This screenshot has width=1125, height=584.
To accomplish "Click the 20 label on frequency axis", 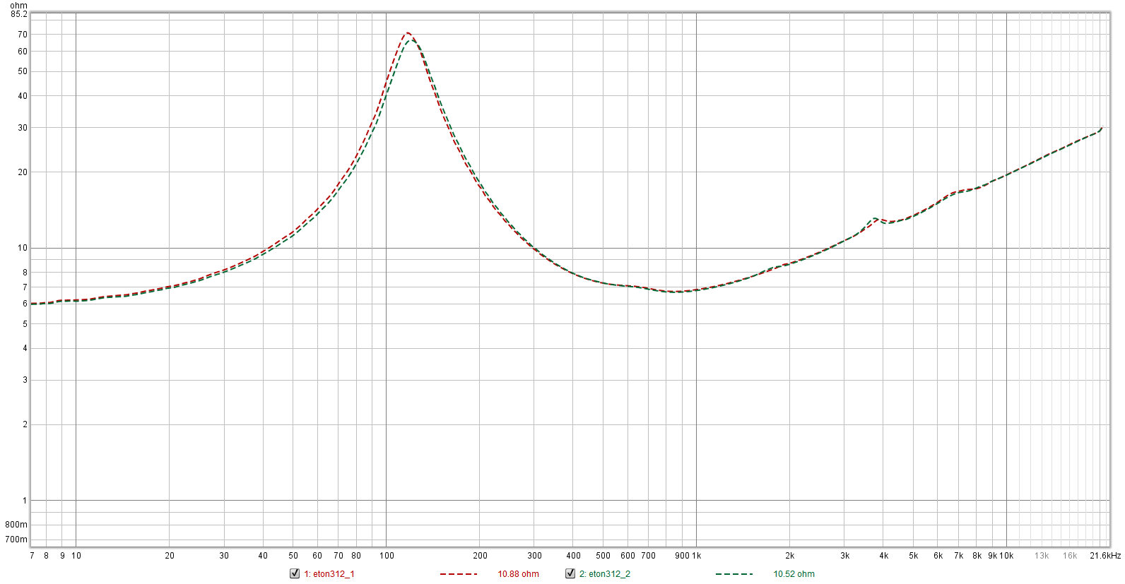I will click(x=170, y=556).
